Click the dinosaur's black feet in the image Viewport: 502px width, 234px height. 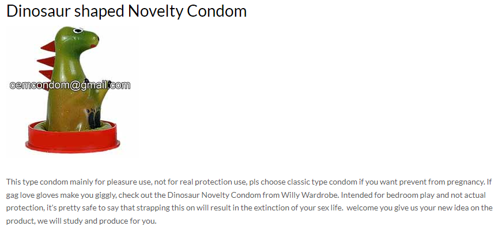point(95,119)
